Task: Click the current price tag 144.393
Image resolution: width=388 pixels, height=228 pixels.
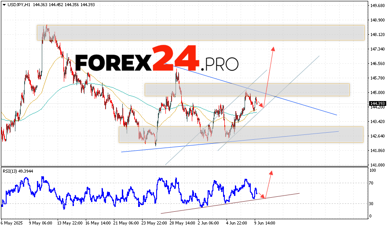Action: 377,104
